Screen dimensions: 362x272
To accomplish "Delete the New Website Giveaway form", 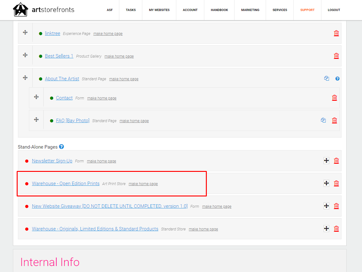I will (x=336, y=206).
